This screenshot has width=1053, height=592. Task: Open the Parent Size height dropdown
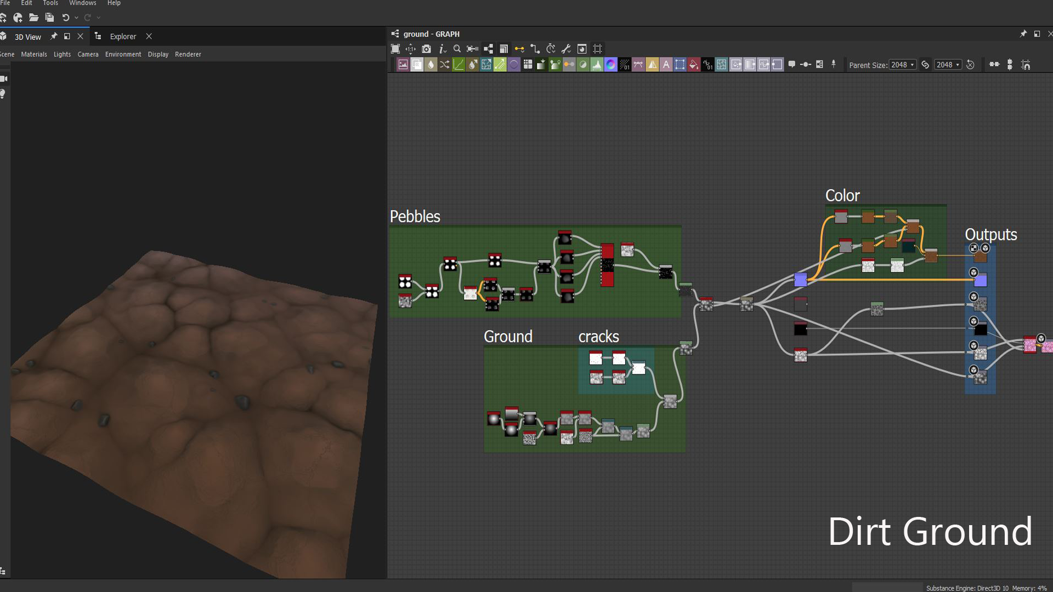point(948,65)
